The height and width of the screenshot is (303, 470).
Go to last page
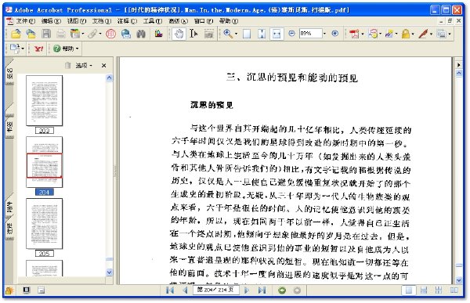click(262, 290)
